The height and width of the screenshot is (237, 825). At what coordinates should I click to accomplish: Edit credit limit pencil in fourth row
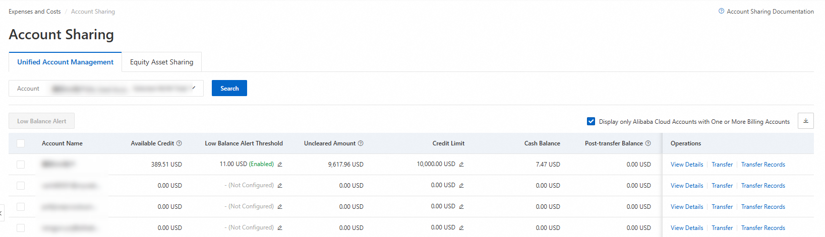[x=461, y=228]
